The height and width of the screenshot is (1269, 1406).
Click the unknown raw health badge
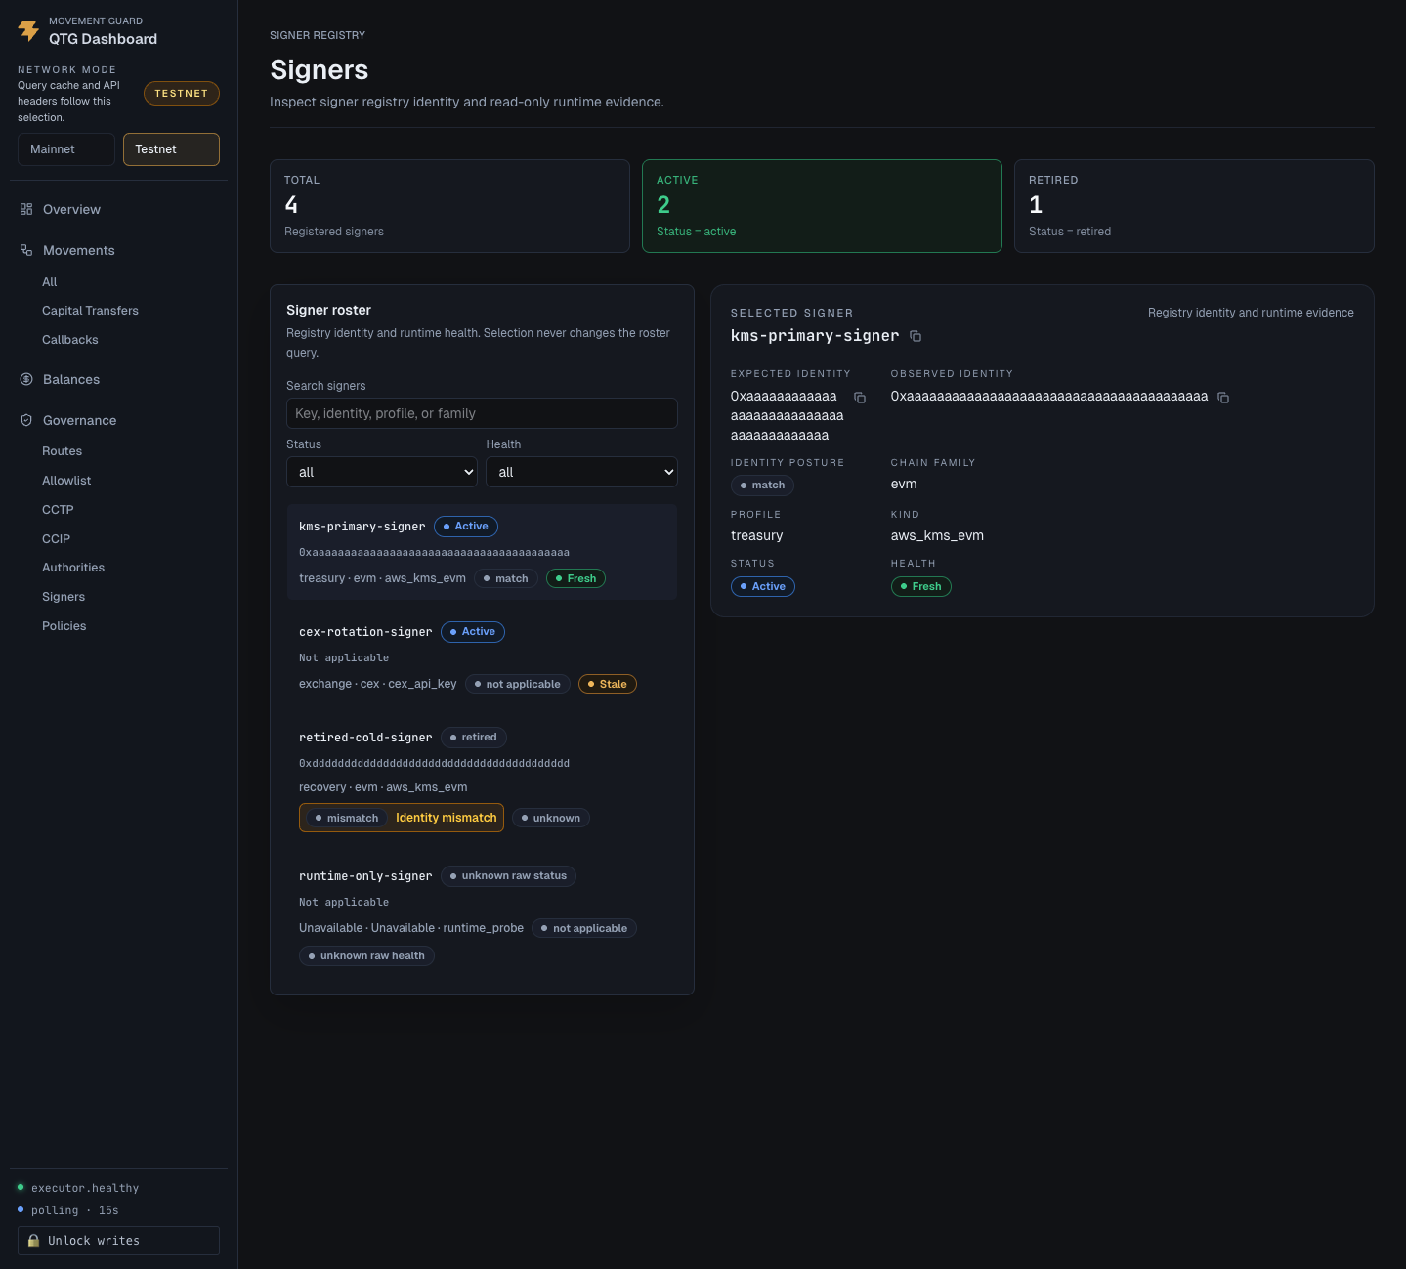366,956
